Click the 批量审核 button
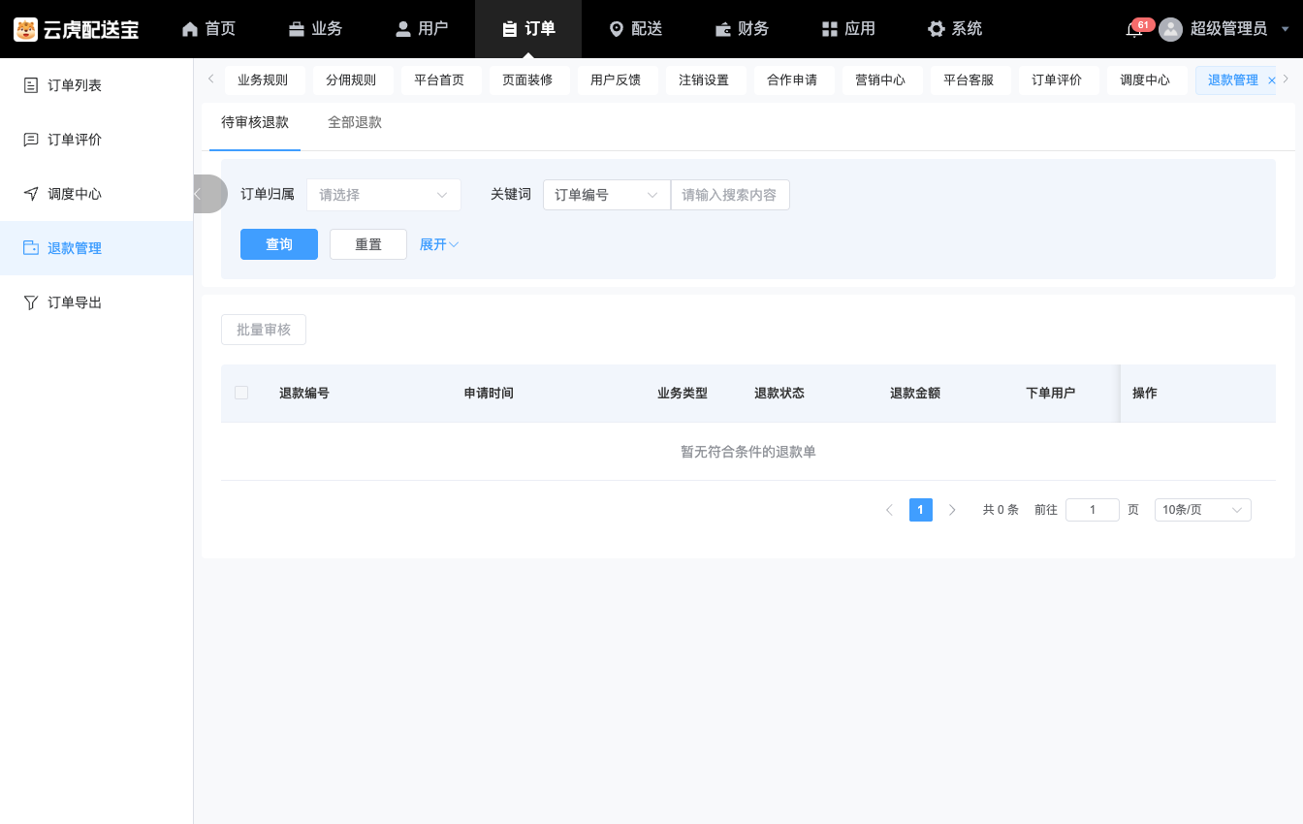 [x=264, y=330]
